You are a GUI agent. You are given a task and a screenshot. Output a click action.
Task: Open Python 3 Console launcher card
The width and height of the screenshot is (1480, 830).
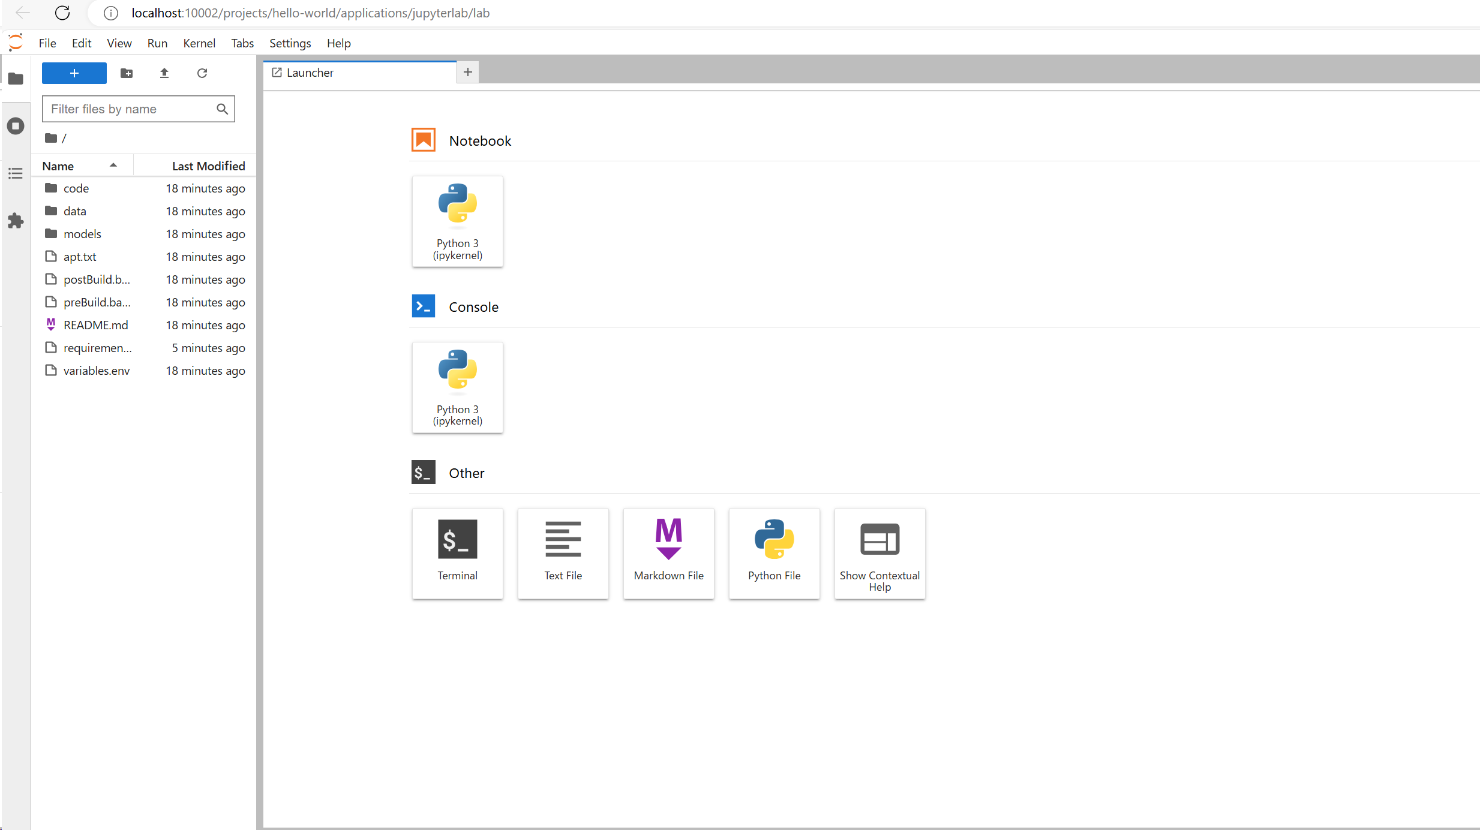tap(457, 387)
